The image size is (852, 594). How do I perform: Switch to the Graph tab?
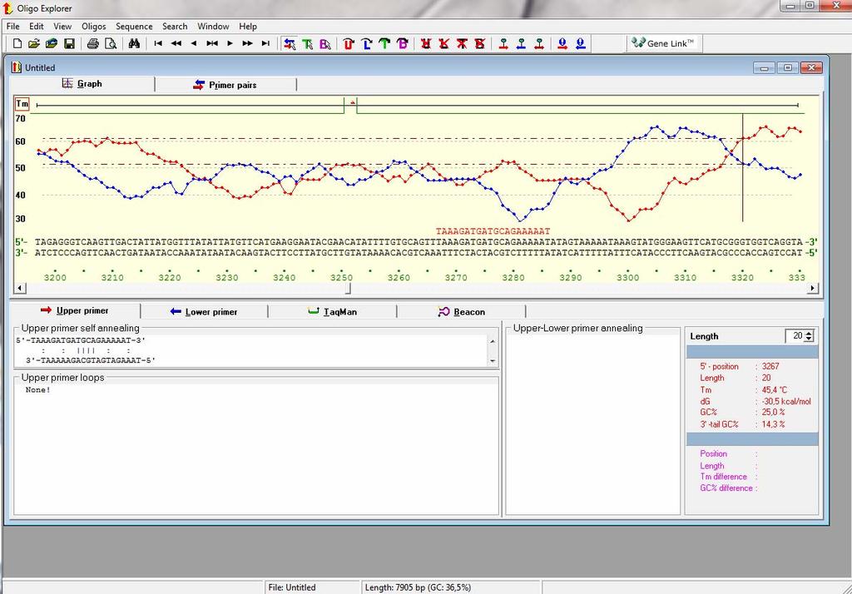tap(82, 84)
